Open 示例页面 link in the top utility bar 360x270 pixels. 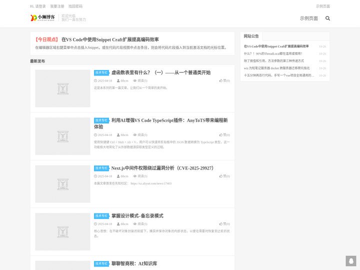click(x=323, y=6)
